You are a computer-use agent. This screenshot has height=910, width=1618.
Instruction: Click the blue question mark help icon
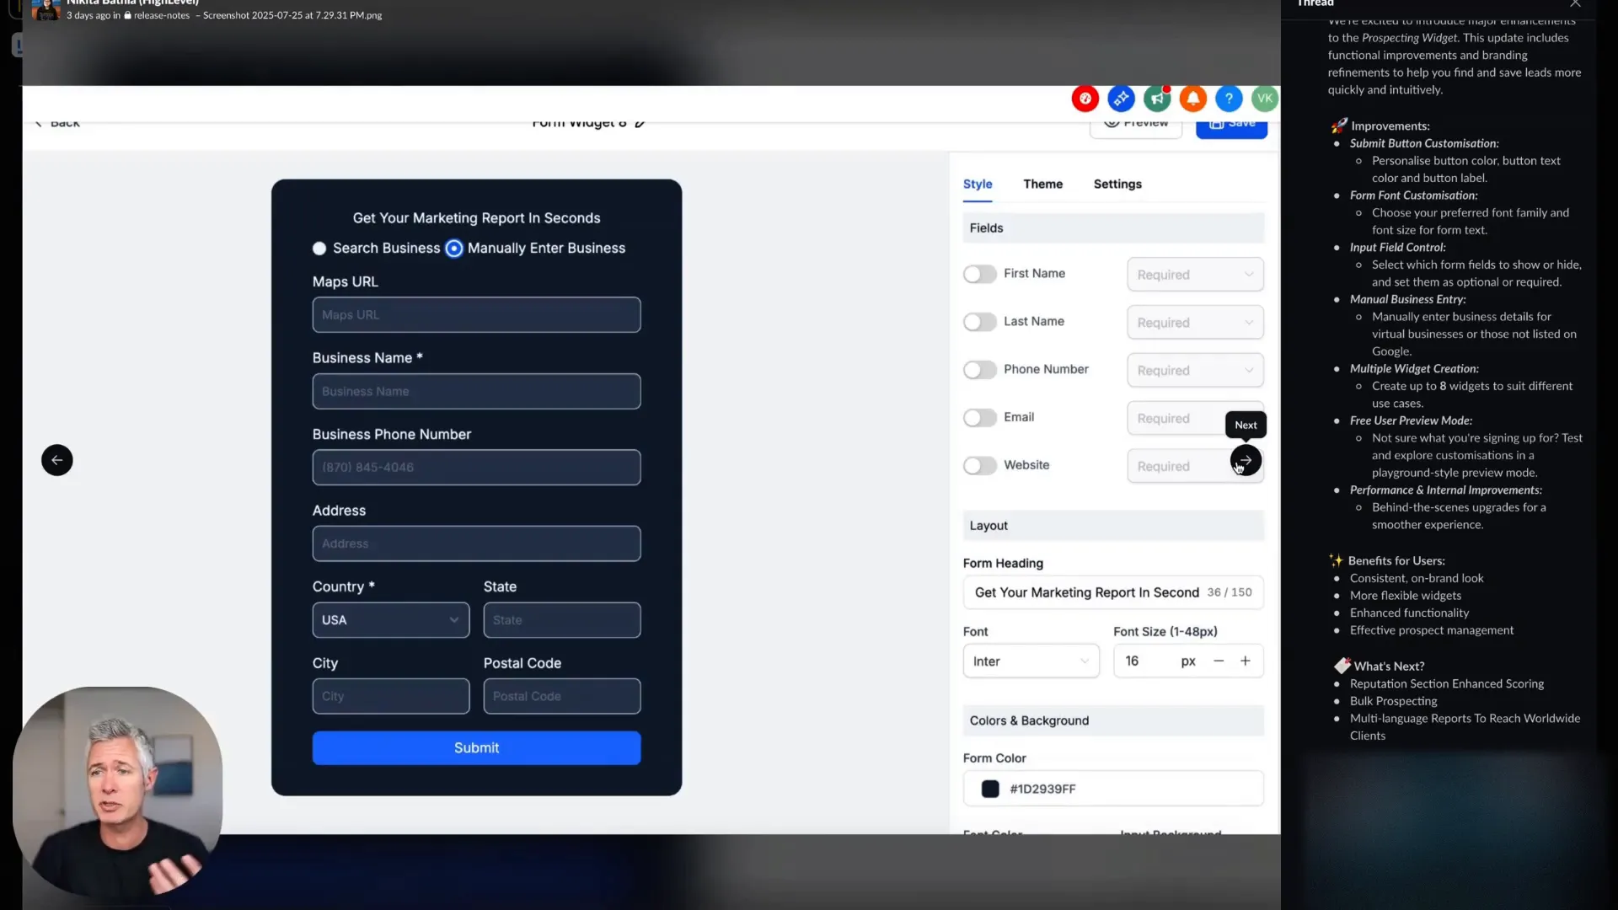pos(1230,99)
